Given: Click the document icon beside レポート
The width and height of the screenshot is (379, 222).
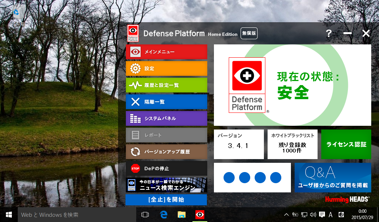Looking at the screenshot, I should click(135, 135).
